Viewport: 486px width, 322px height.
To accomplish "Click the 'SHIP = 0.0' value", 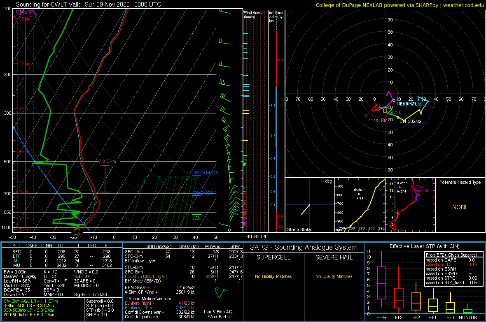I will (96, 315).
